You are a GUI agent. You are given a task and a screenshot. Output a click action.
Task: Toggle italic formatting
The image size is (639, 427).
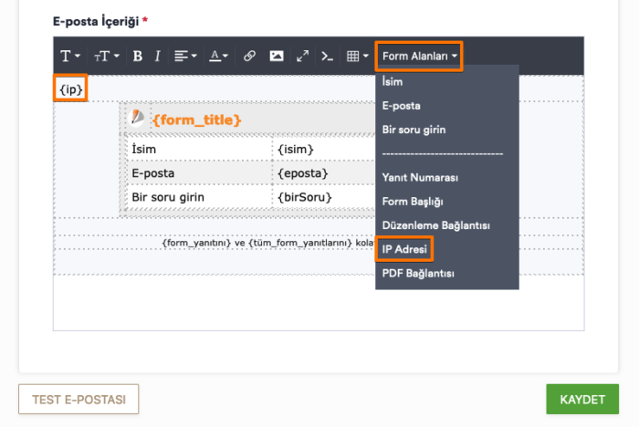click(x=157, y=56)
